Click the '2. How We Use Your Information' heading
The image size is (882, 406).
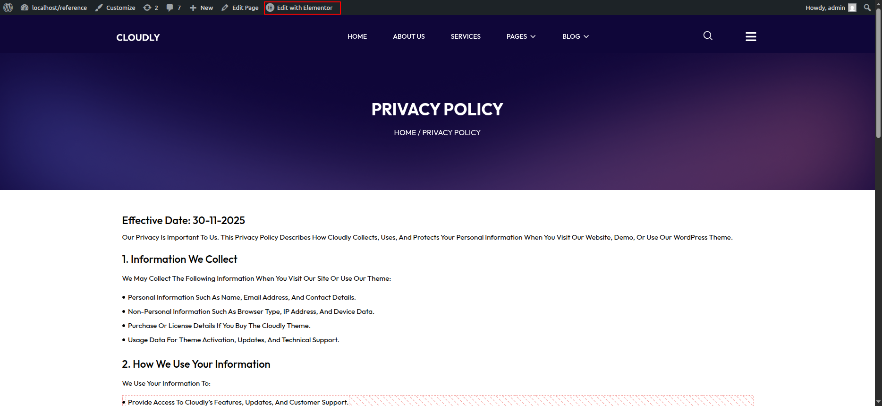click(x=196, y=364)
